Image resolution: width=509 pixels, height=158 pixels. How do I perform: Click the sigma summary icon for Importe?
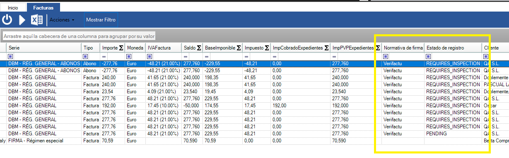pos(121,48)
